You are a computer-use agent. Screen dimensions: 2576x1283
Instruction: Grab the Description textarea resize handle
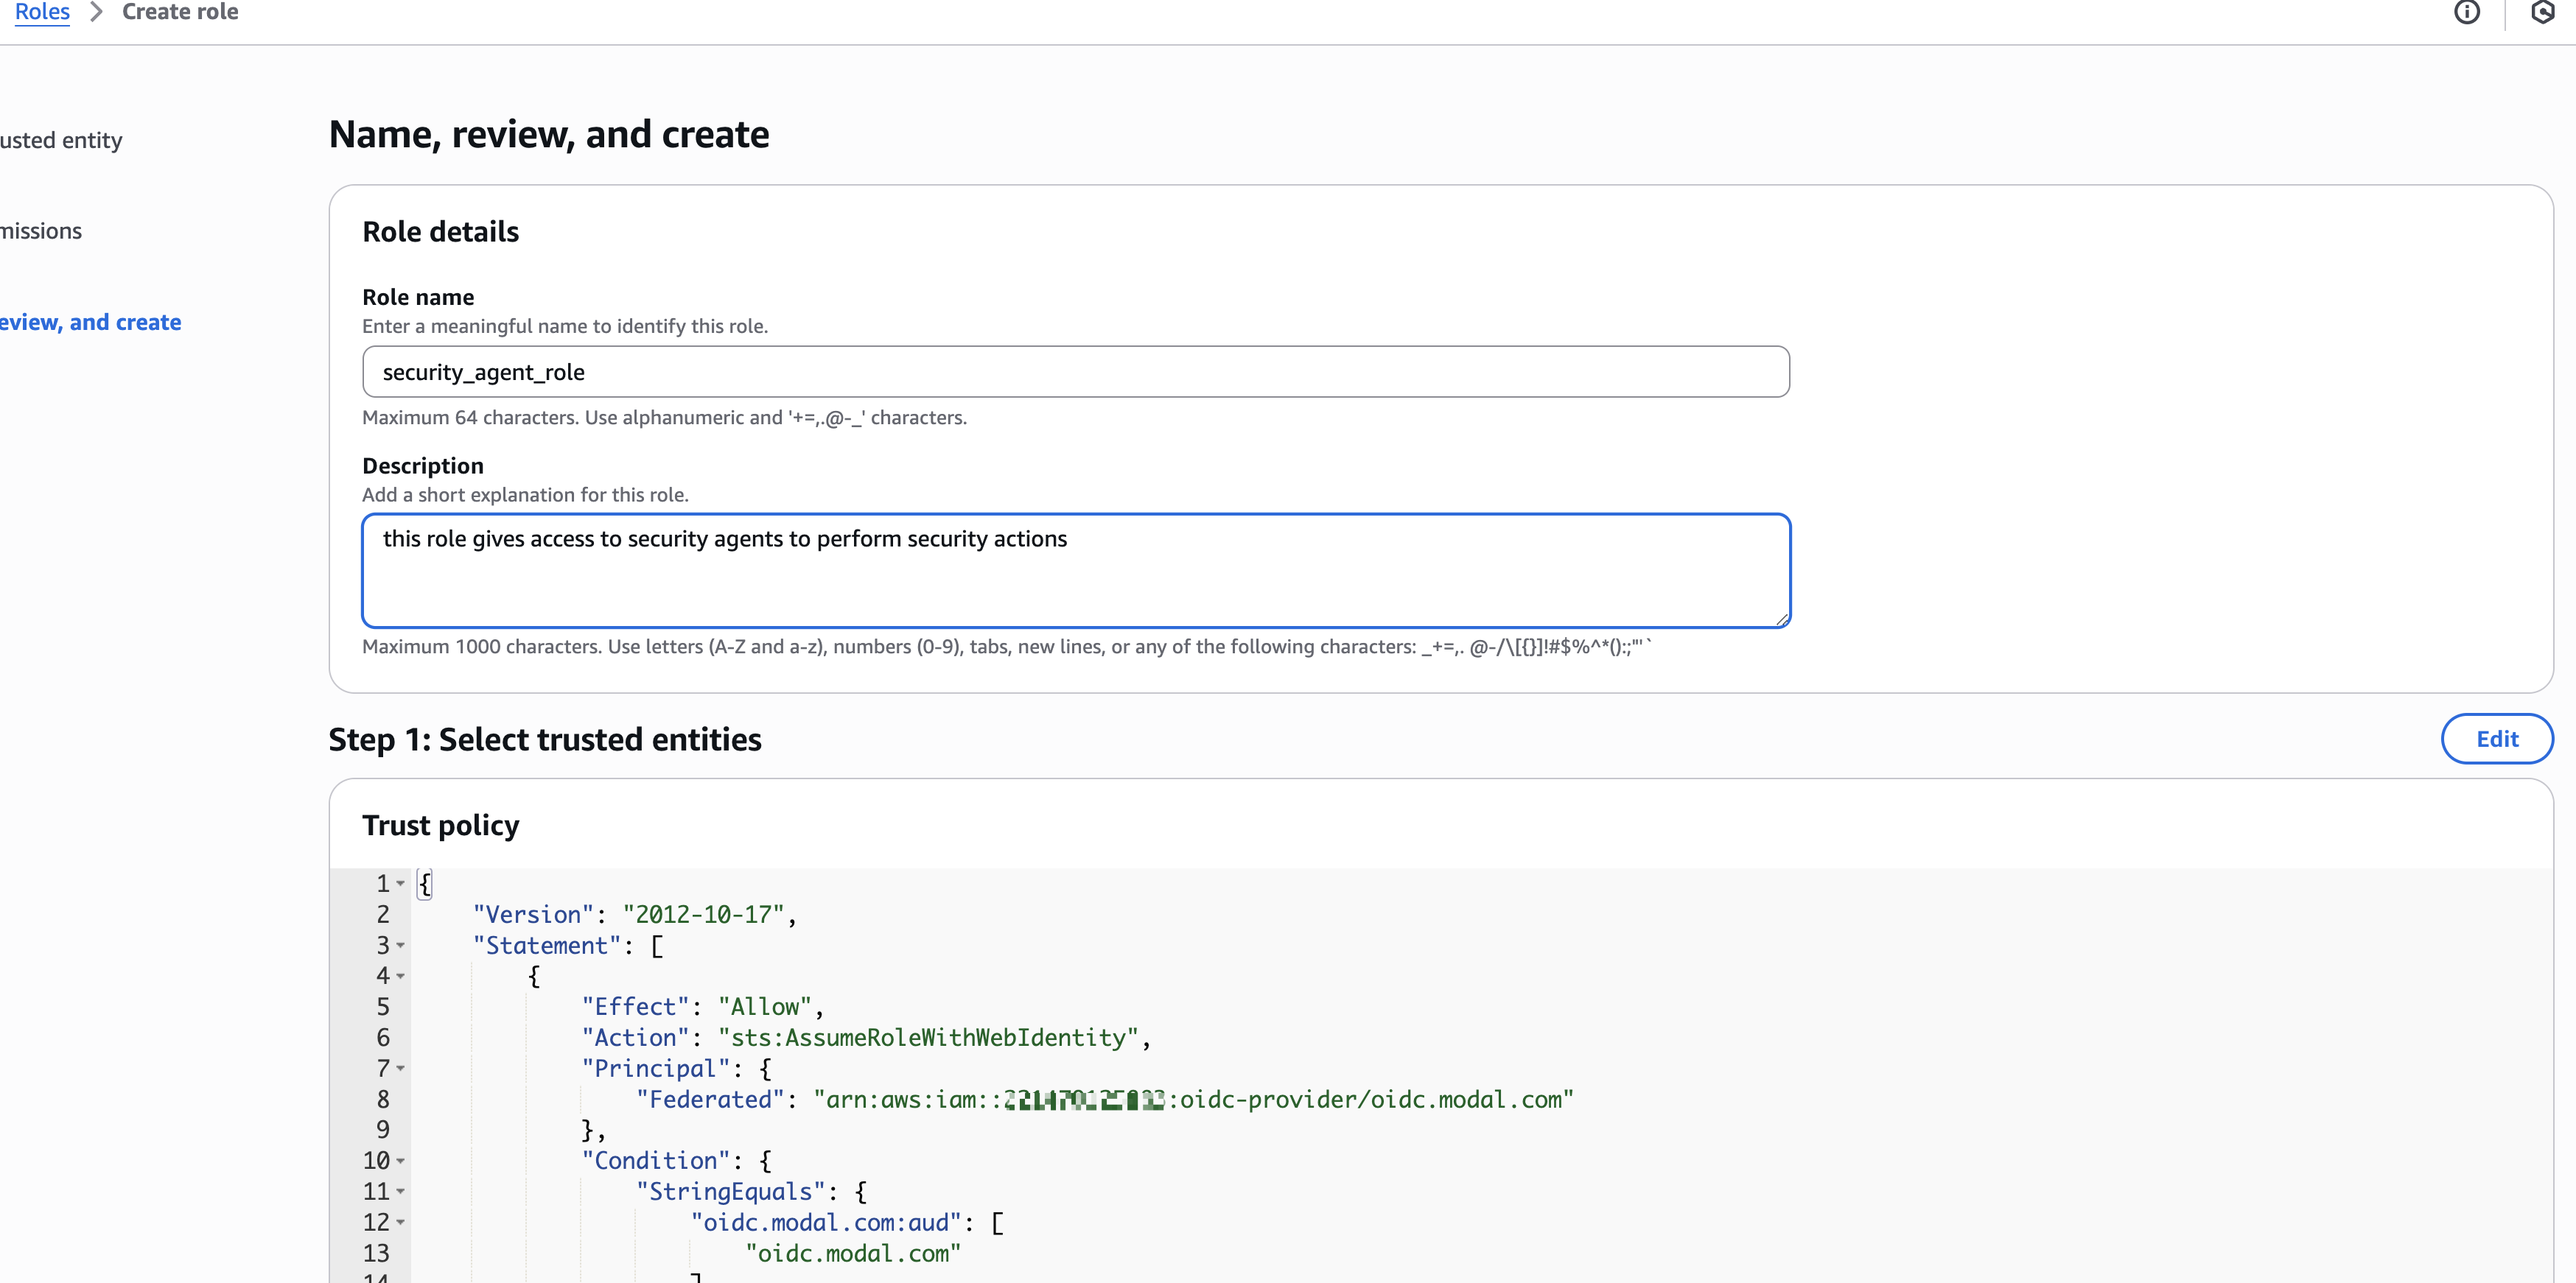[x=1782, y=619]
